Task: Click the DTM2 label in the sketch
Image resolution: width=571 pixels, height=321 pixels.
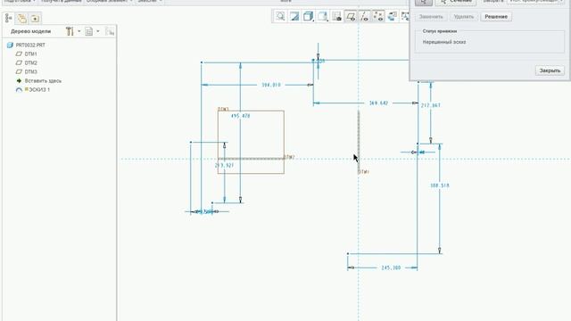Action: tap(289, 157)
